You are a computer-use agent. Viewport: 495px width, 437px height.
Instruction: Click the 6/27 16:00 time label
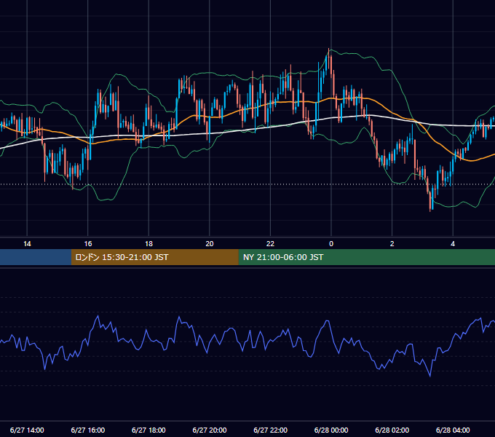pyautogui.click(x=88, y=430)
